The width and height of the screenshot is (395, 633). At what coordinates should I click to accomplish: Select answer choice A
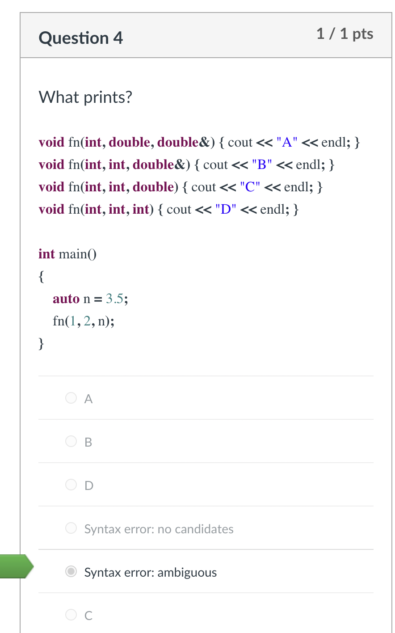(71, 398)
